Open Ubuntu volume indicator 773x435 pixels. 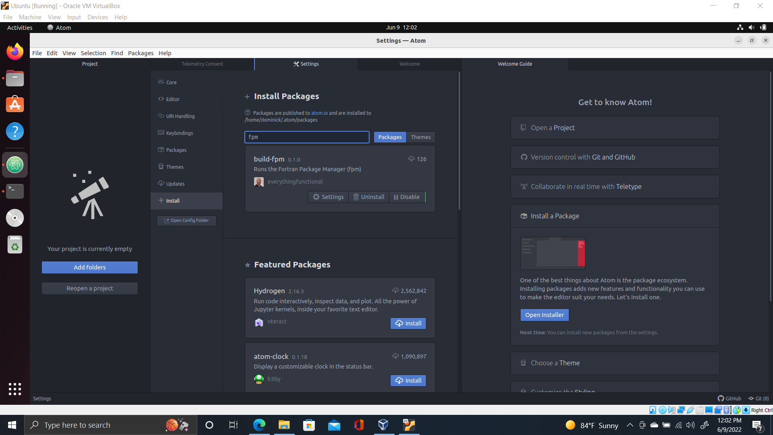(751, 27)
